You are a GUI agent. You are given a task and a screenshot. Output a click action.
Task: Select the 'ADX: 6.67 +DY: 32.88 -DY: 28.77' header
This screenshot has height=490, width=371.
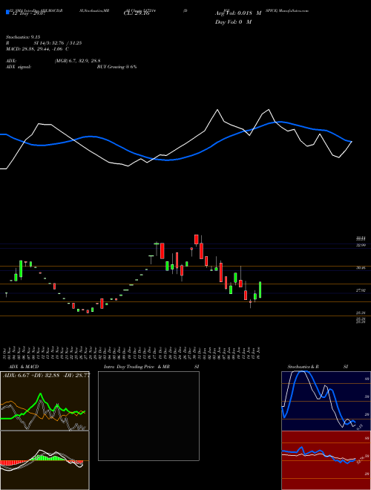click(46, 375)
